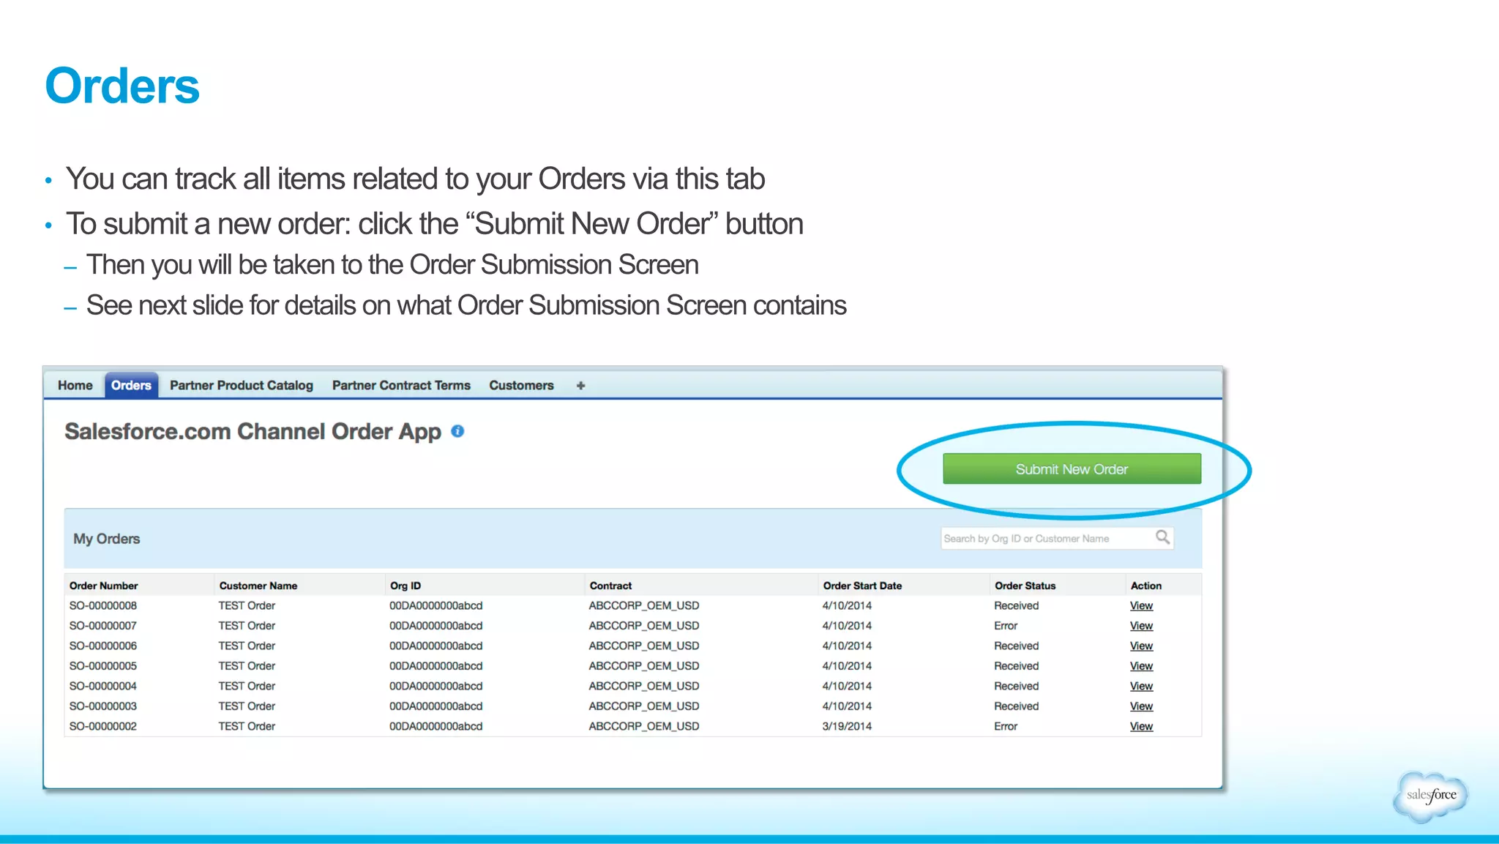Click Org ID cell in SO-00000007 row

[436, 626]
